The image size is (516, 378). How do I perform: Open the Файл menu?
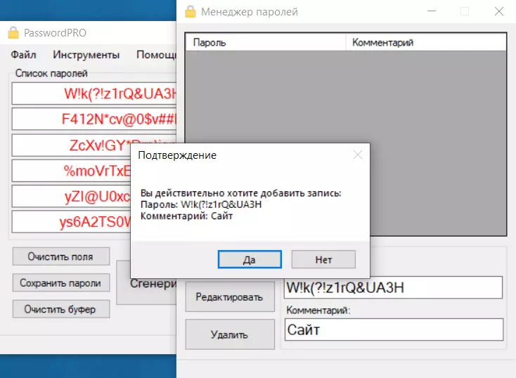click(24, 55)
